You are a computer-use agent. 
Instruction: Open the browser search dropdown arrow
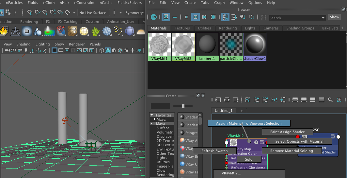pyautogui.click(x=323, y=18)
